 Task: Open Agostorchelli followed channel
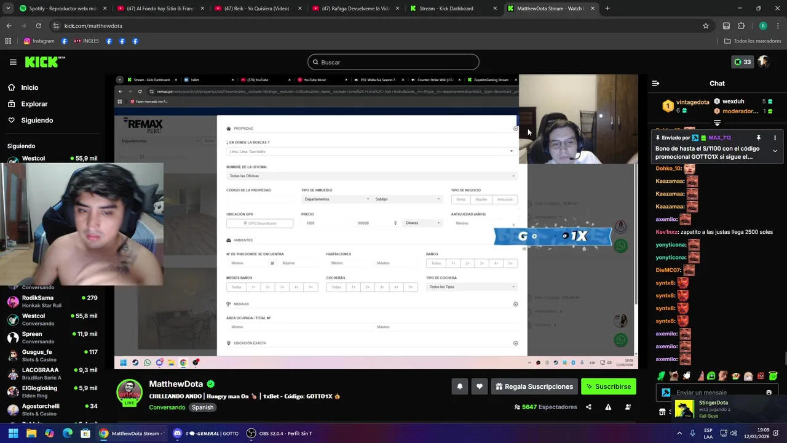(x=53, y=409)
